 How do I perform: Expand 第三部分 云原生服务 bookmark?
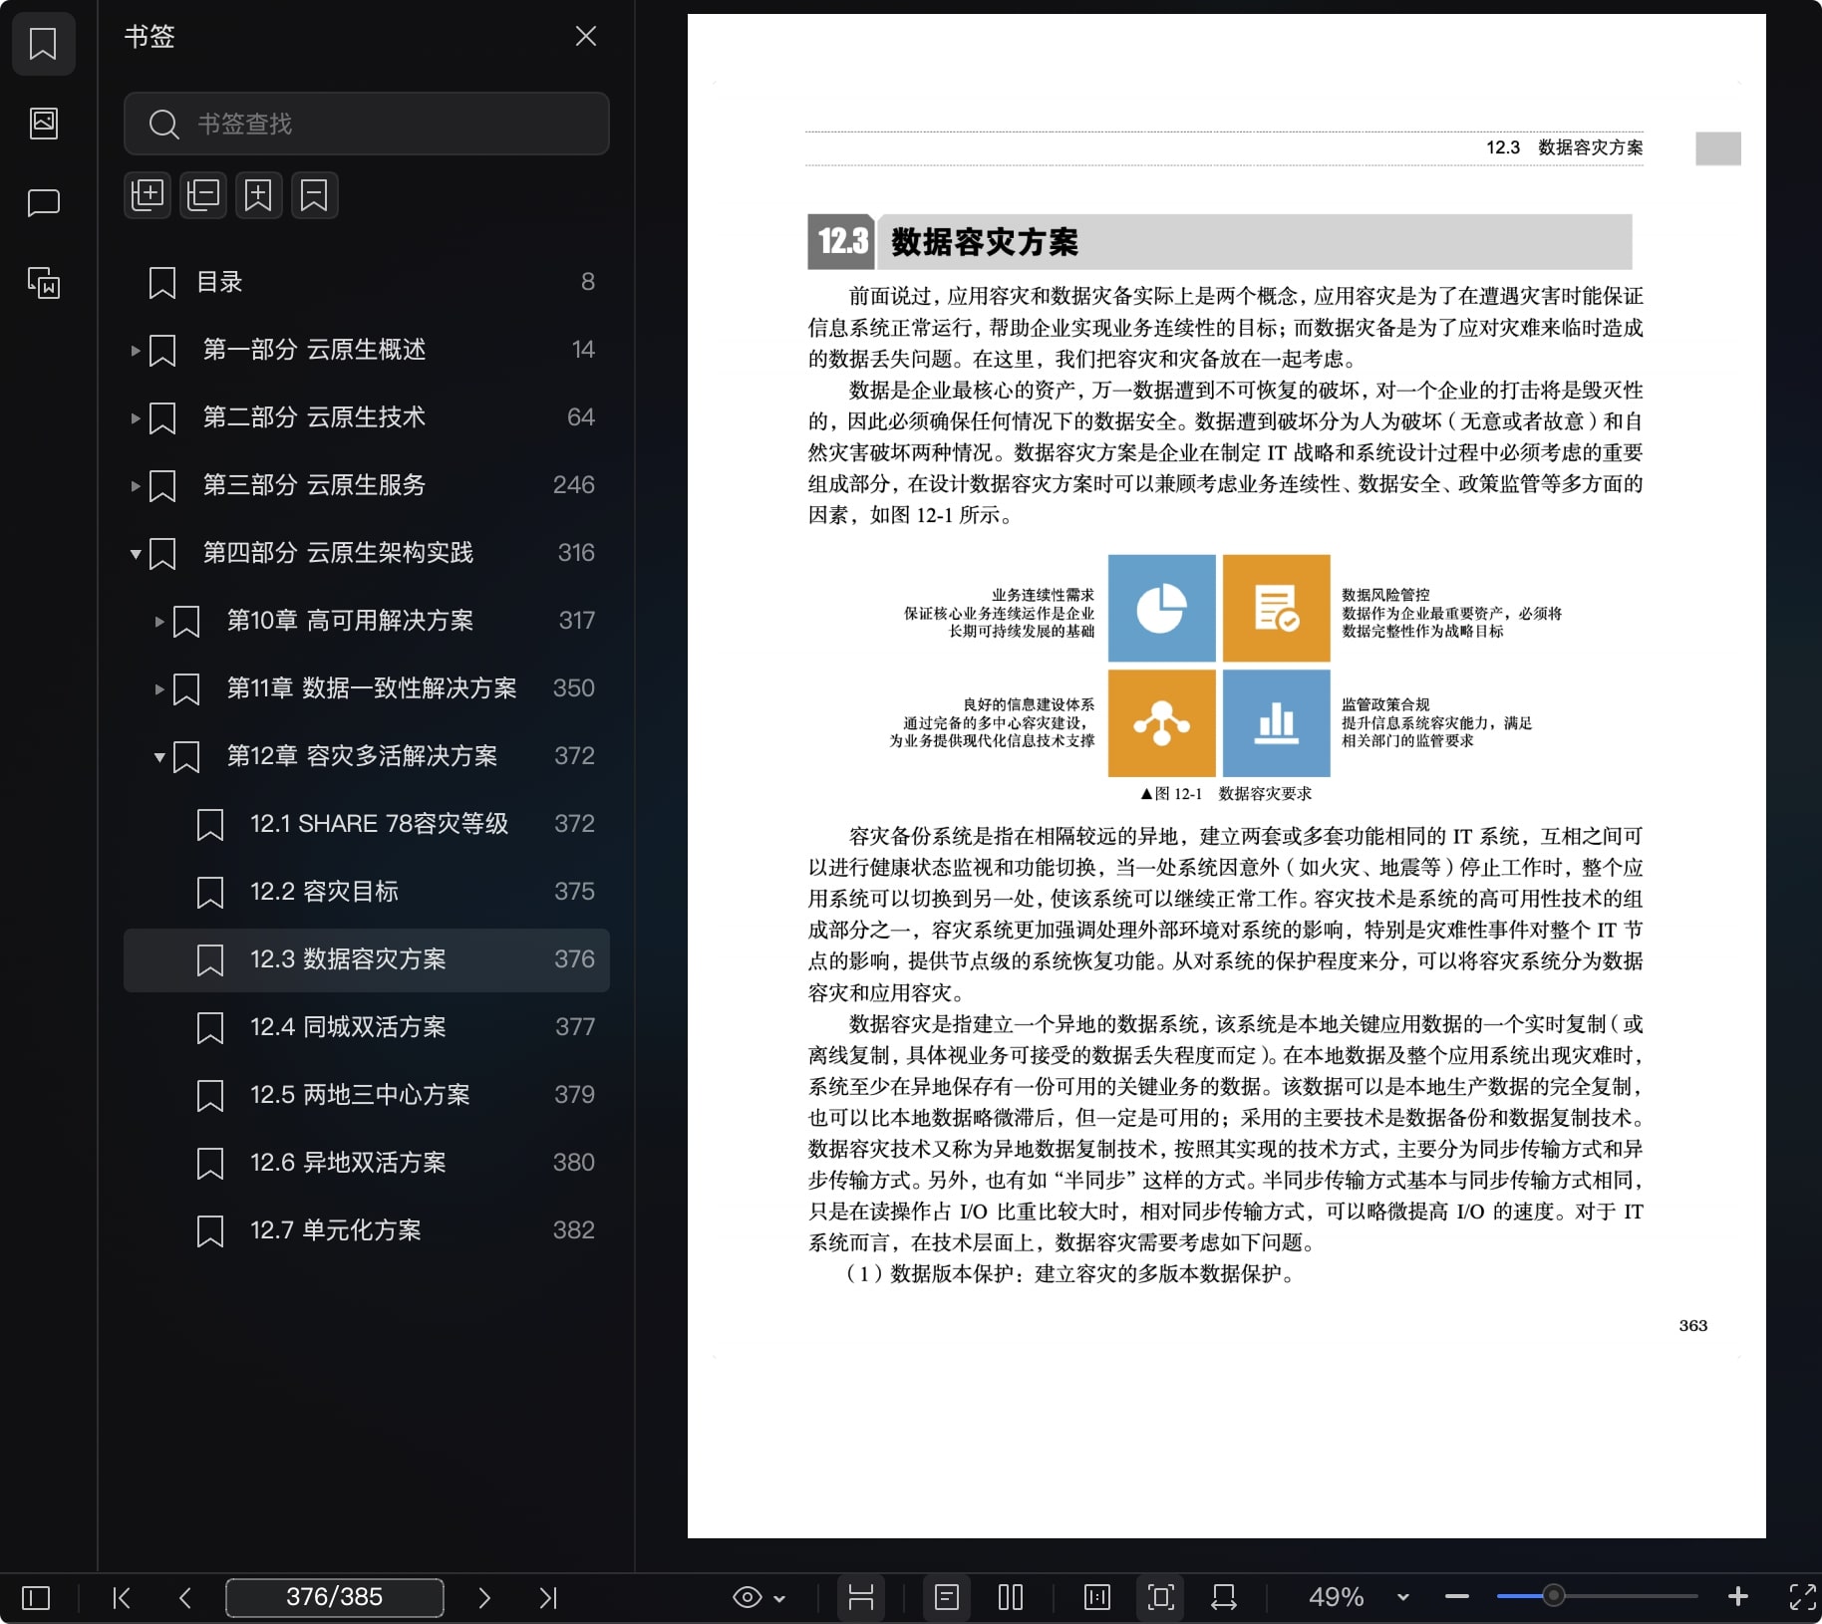pos(136,485)
